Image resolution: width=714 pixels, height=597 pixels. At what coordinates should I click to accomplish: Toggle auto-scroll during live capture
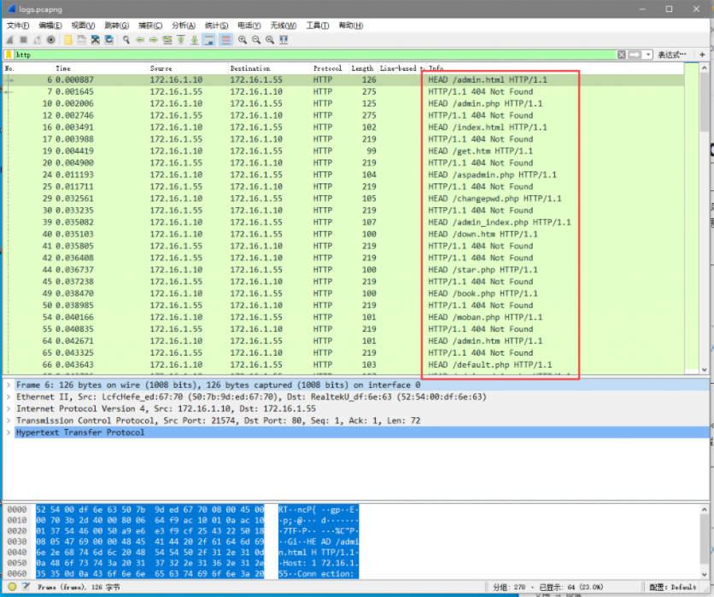(209, 40)
